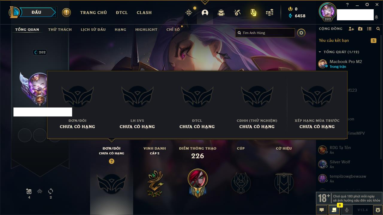This screenshot has width=383, height=215.
Task: Open the Profile icon in top navigation
Action: coord(205,13)
